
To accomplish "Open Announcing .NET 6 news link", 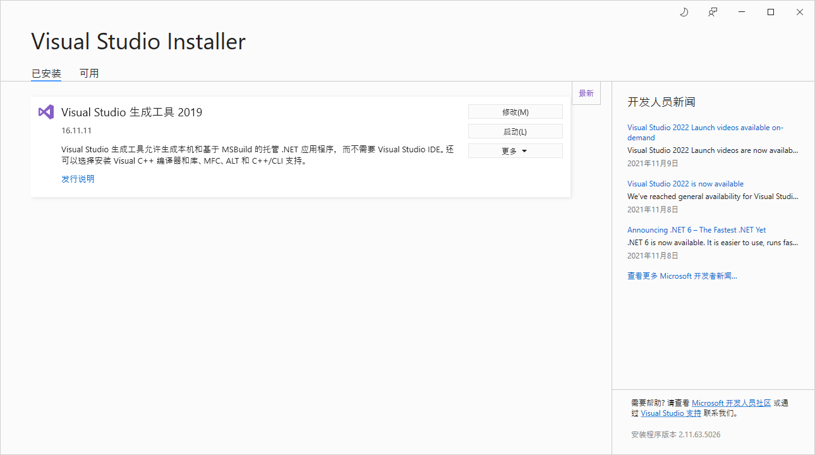I will pyautogui.click(x=696, y=230).
